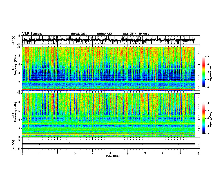Viewport: 223px width, 172px height.
Task: Click time axis tick label '6'
Action: point(128,153)
